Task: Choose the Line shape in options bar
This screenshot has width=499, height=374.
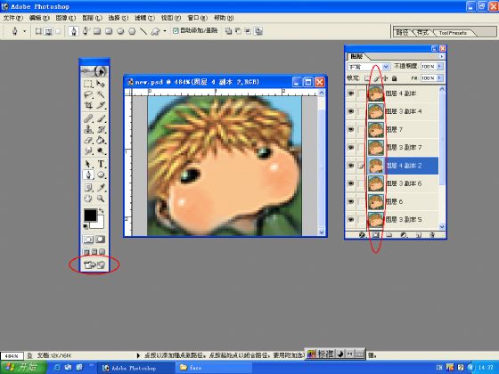Action: click(143, 31)
